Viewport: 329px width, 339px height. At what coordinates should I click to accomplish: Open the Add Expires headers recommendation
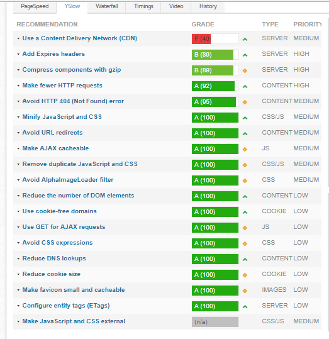point(53,54)
